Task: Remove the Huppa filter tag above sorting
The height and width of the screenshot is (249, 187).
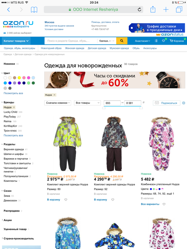Action: click(54, 95)
